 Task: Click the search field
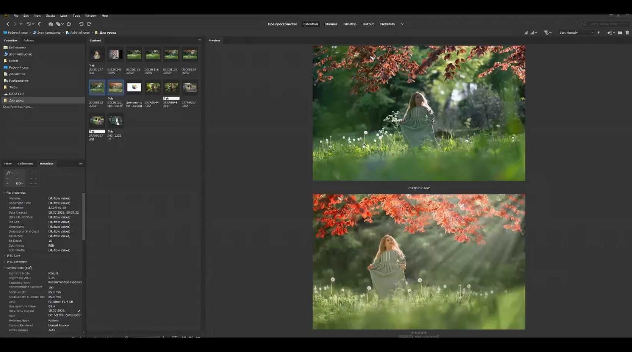click(x=605, y=24)
